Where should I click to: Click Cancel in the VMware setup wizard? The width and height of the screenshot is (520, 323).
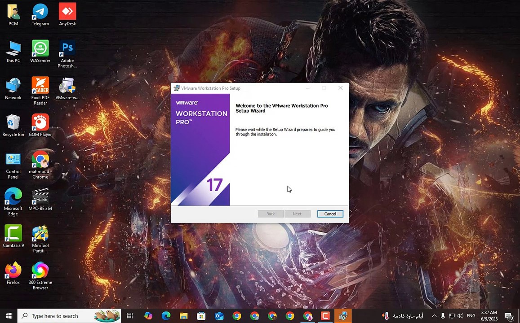[330, 214]
